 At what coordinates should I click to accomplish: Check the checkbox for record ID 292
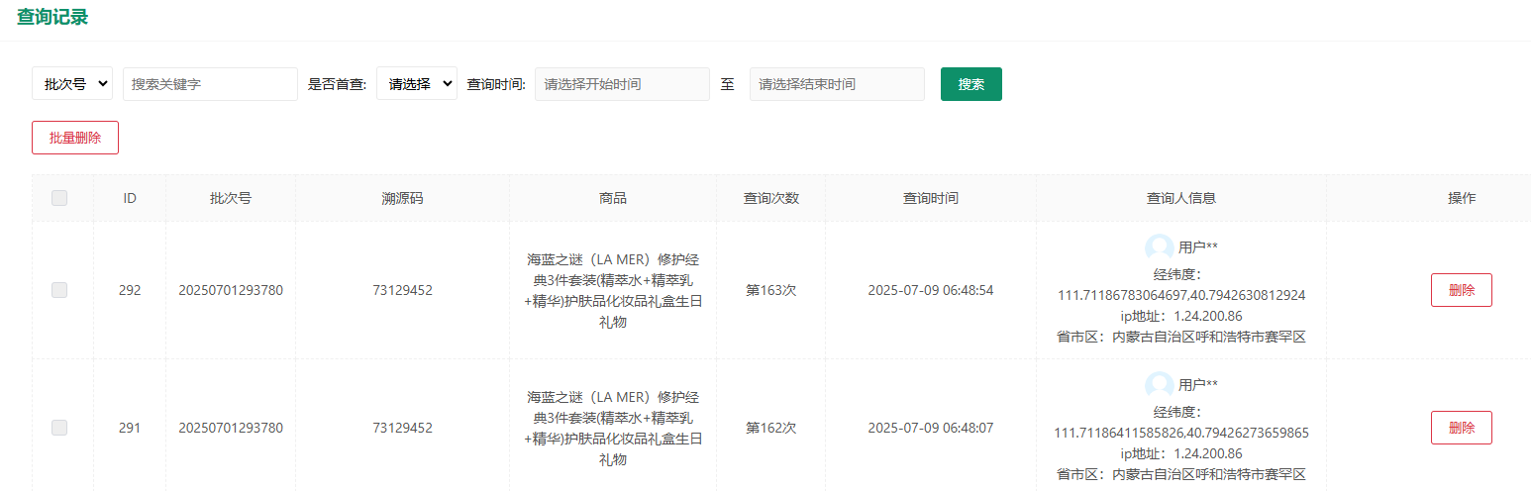tap(59, 290)
